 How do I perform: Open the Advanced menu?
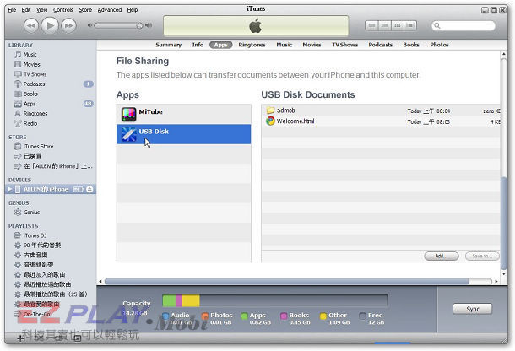[x=110, y=10]
